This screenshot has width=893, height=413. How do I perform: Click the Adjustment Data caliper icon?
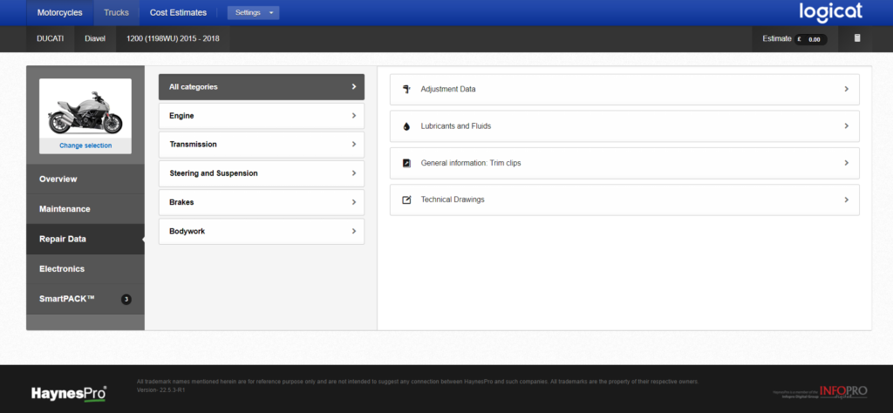(406, 89)
